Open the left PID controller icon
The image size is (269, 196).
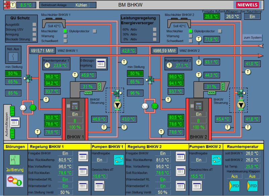pos(234,186)
